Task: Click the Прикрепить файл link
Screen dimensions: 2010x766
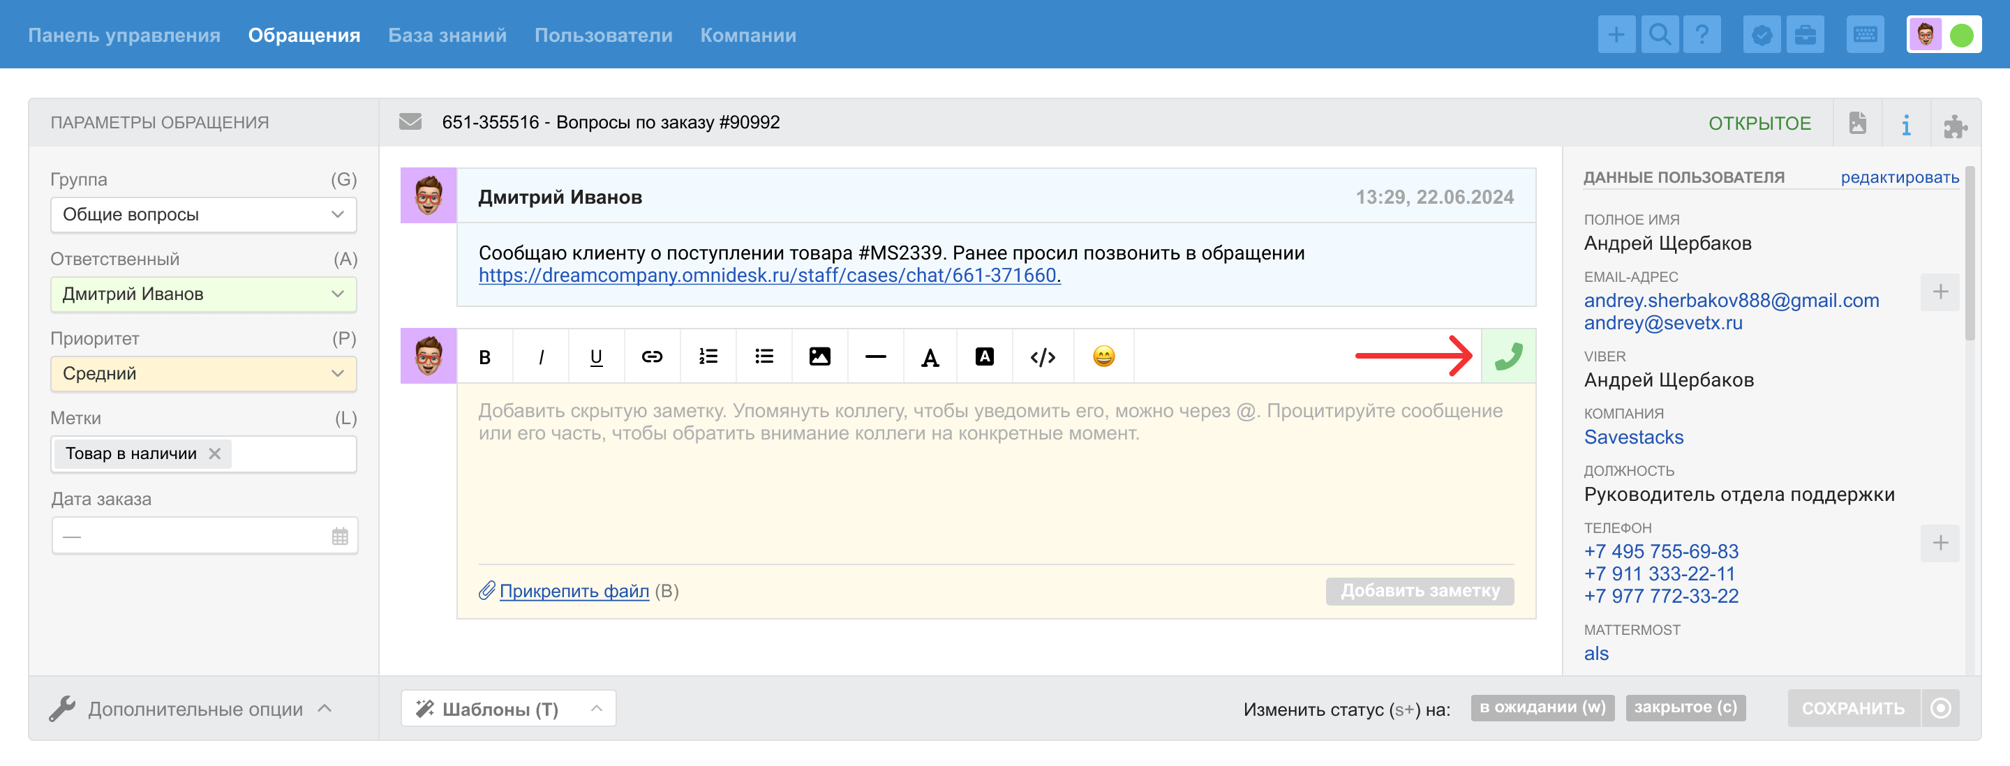Action: 574,590
